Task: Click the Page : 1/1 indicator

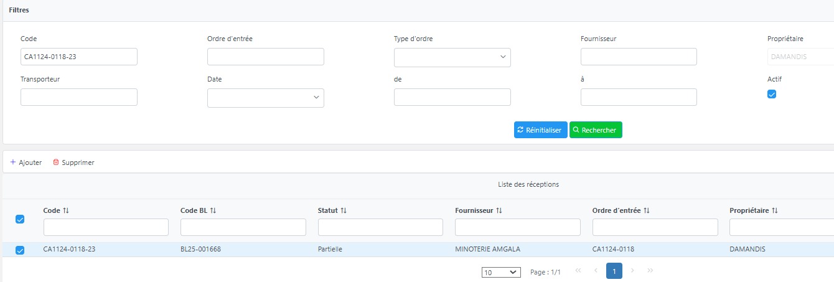Action: click(x=545, y=272)
